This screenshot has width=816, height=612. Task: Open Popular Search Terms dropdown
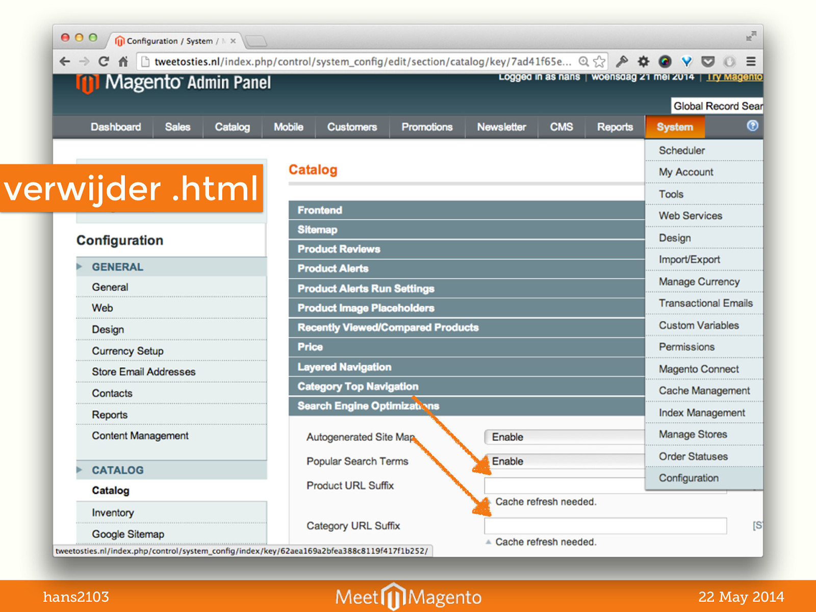coord(565,461)
